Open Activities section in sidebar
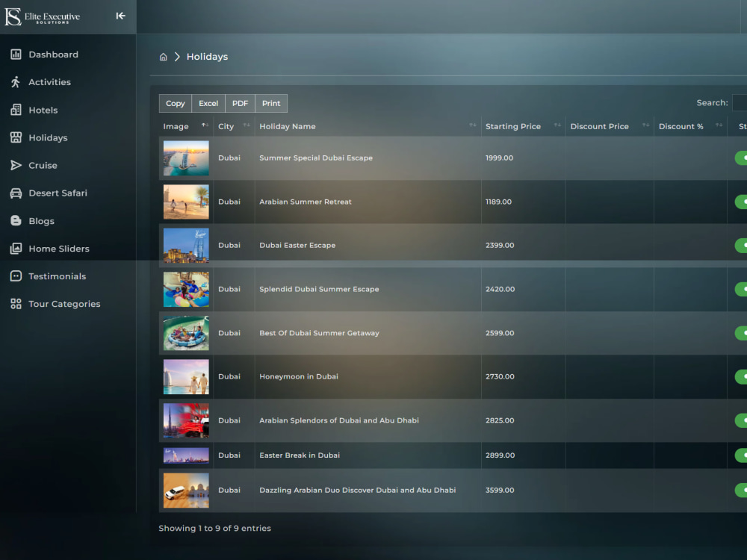The width and height of the screenshot is (747, 560). coord(49,82)
